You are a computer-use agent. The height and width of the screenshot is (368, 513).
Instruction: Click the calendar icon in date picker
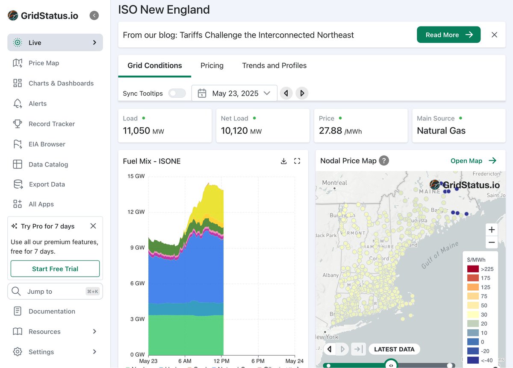click(x=202, y=93)
